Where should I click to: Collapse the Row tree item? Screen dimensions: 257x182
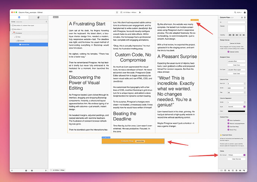(x=15, y=37)
